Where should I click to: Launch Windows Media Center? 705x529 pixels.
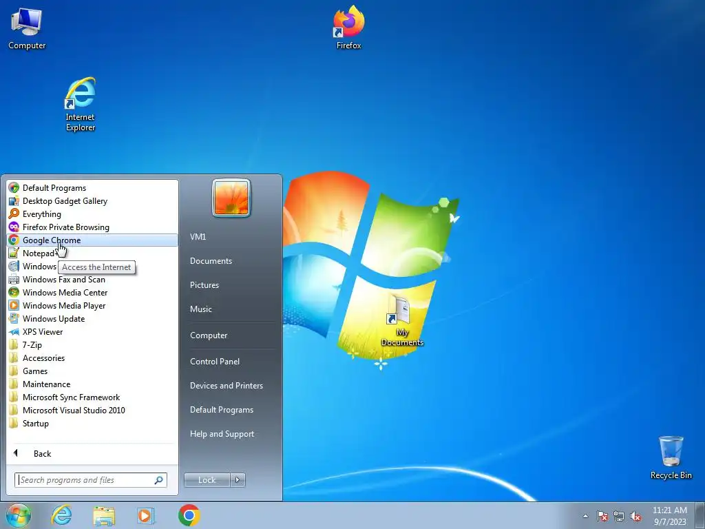click(92, 292)
